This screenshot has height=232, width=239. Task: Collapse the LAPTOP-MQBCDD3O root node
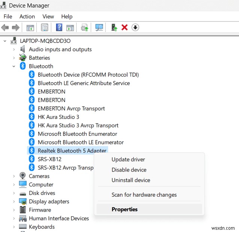[5, 41]
